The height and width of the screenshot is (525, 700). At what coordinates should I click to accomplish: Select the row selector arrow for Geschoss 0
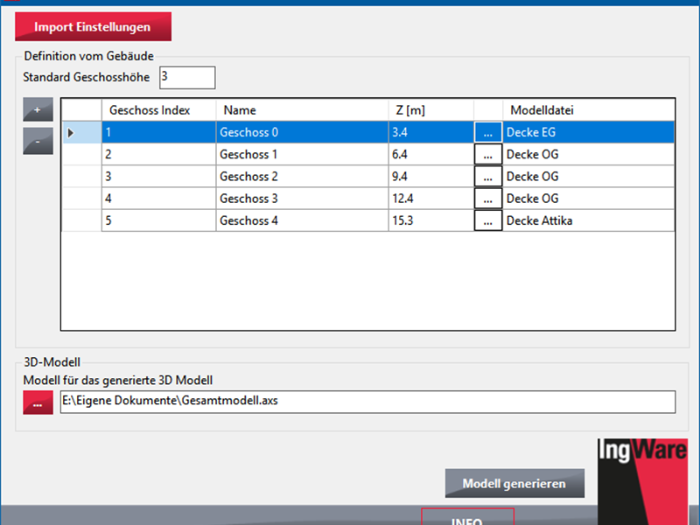point(71,133)
